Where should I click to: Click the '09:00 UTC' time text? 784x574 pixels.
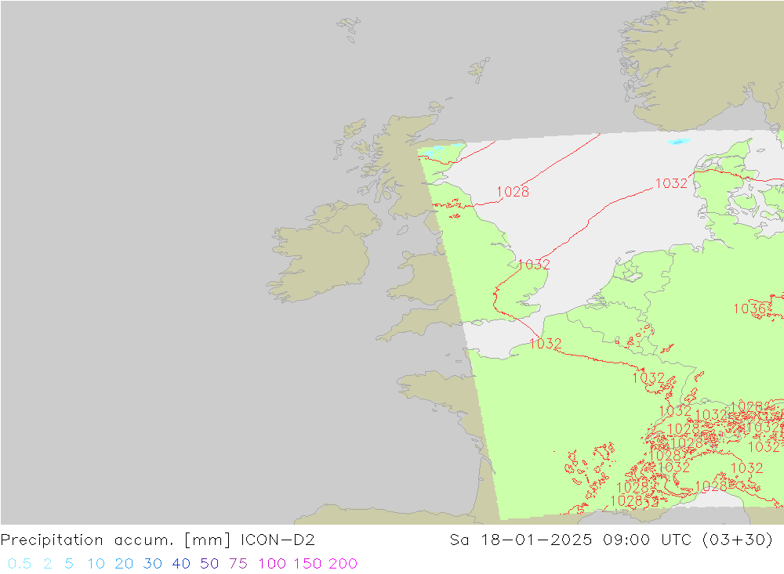tap(647, 540)
